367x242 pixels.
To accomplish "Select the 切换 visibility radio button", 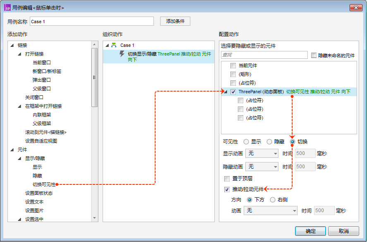I will 293,142.
